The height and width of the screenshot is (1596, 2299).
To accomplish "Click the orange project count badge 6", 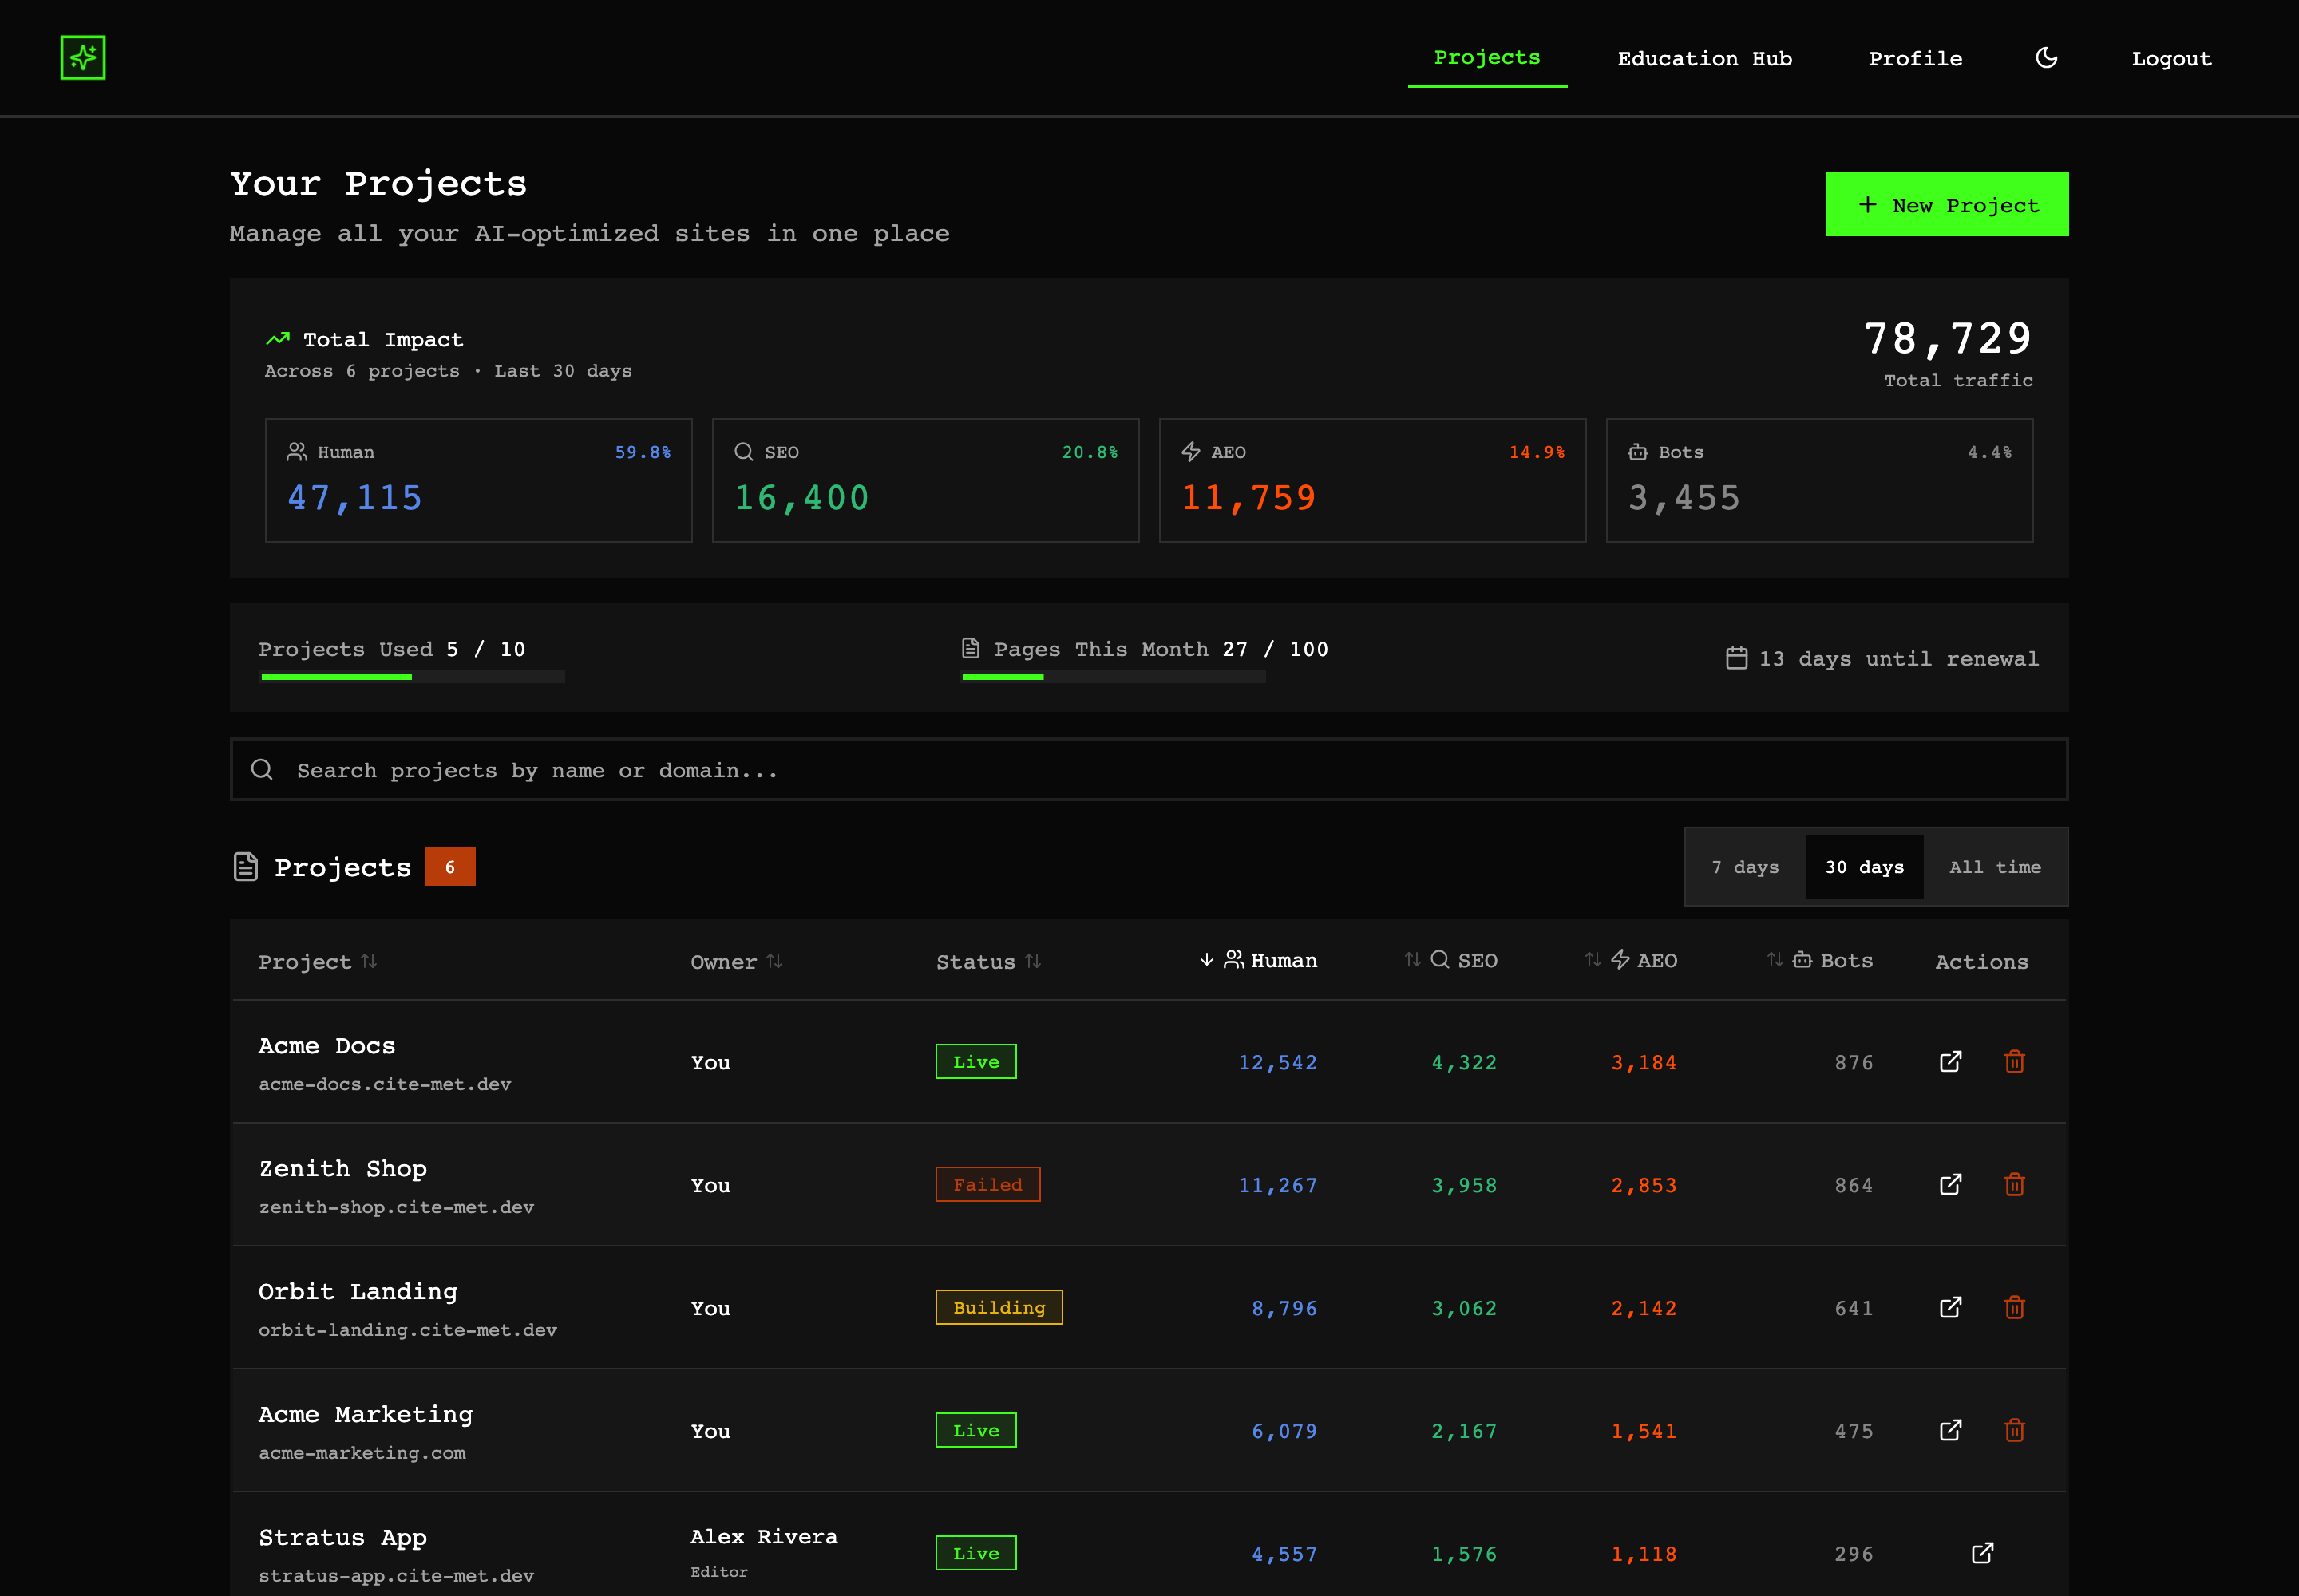I will point(449,867).
